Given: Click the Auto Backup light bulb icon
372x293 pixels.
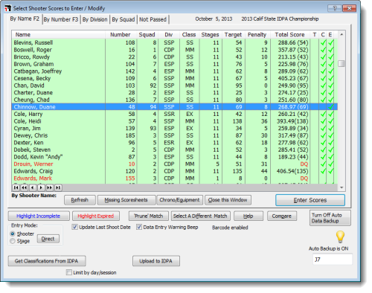Looking at the screenshot, I should tap(340, 236).
